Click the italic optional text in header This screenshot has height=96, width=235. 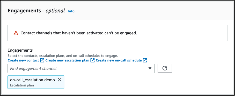pos(55,11)
